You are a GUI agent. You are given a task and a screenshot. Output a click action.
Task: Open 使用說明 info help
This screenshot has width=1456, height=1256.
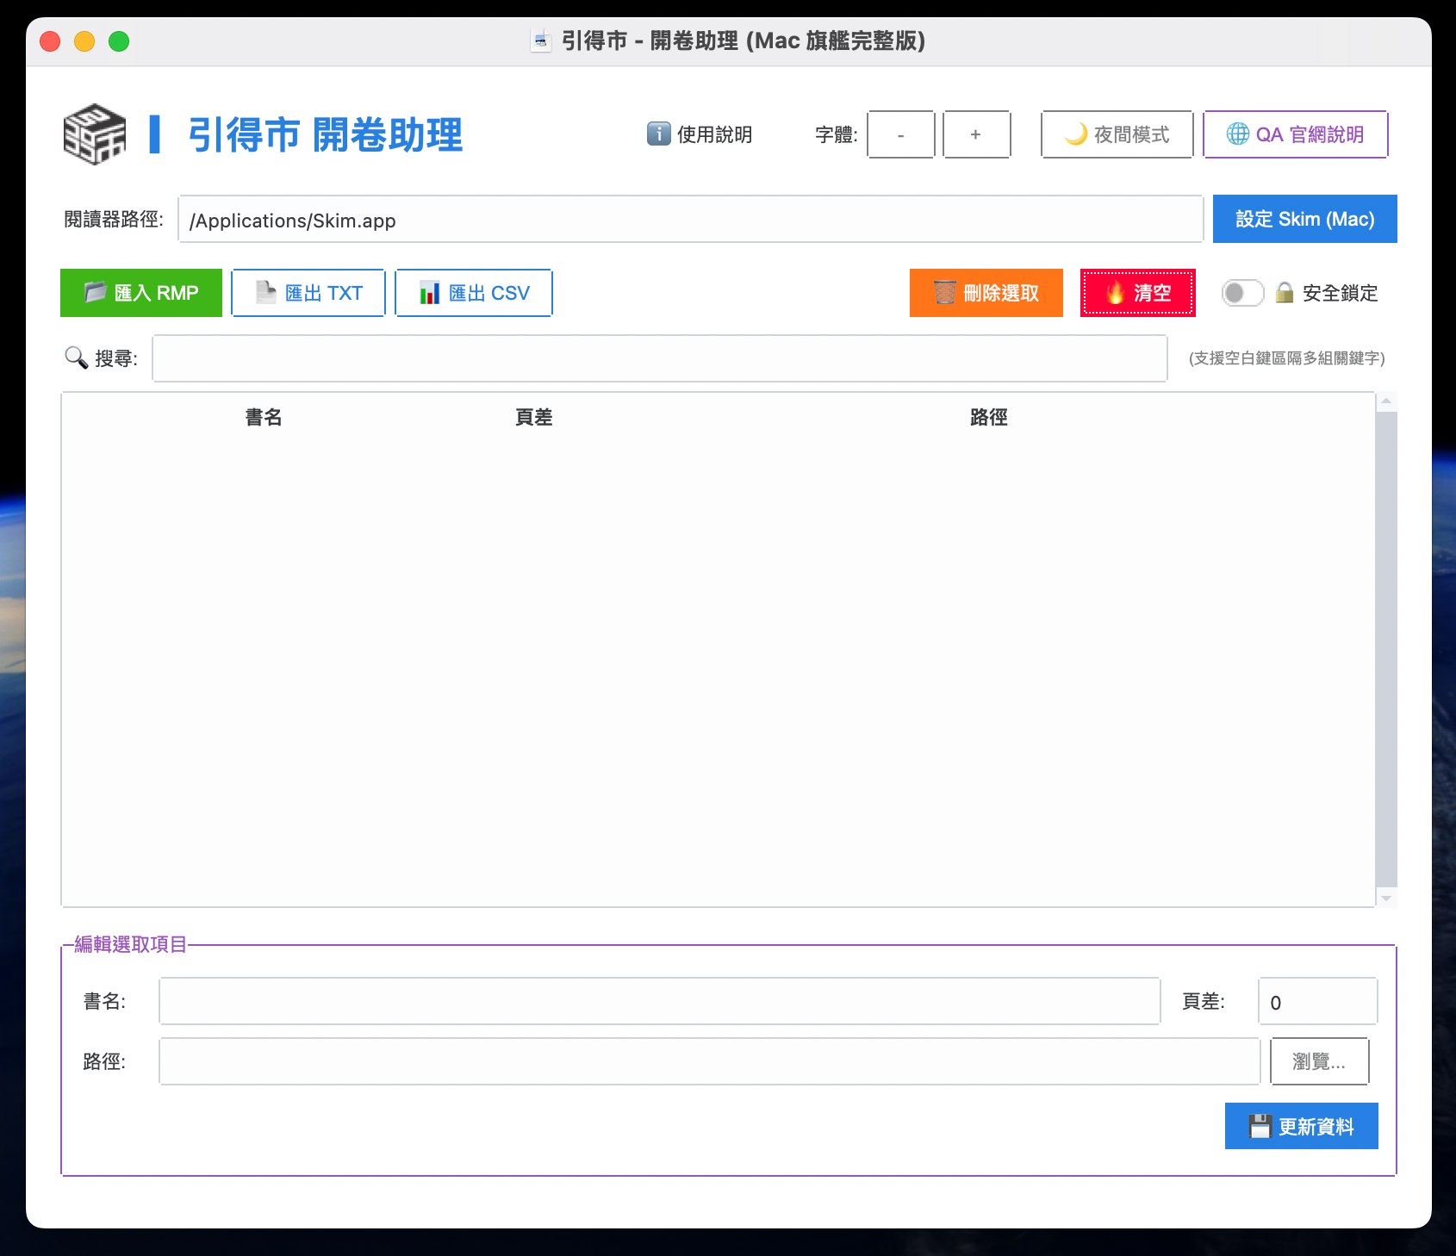click(700, 134)
